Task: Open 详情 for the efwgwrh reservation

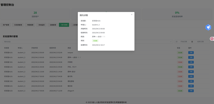Action: pyautogui.click(x=191, y=91)
